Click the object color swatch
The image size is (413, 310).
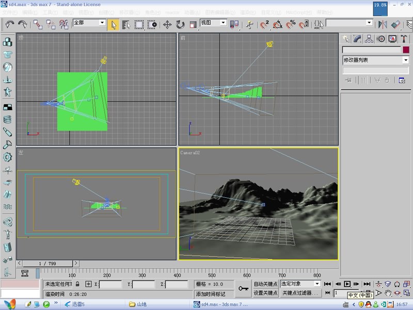click(x=406, y=50)
